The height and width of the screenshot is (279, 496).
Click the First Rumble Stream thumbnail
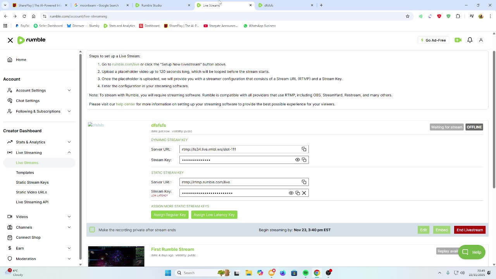click(116, 256)
